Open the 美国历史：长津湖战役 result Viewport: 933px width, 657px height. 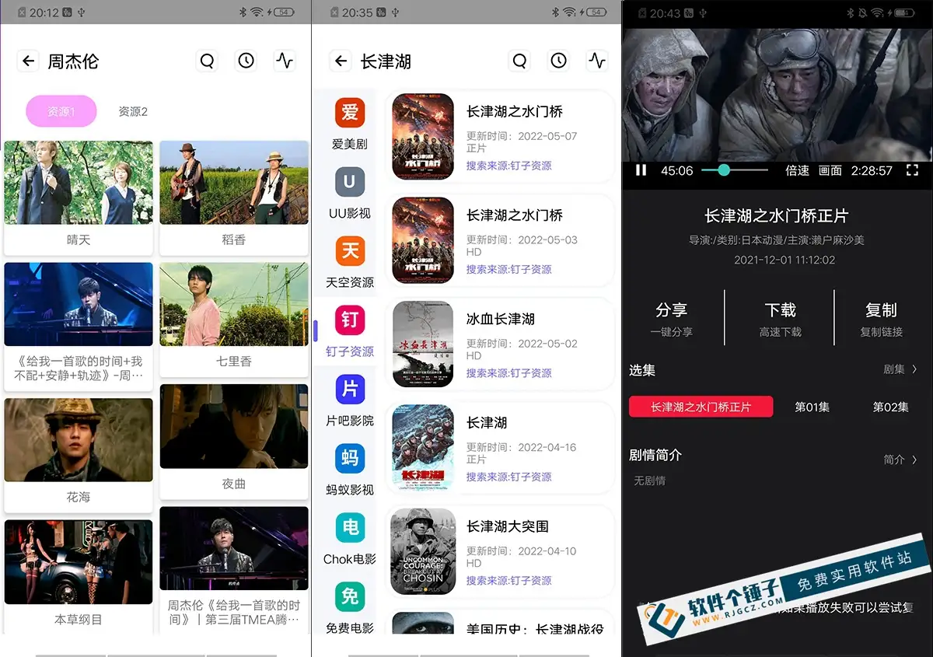[501, 623]
